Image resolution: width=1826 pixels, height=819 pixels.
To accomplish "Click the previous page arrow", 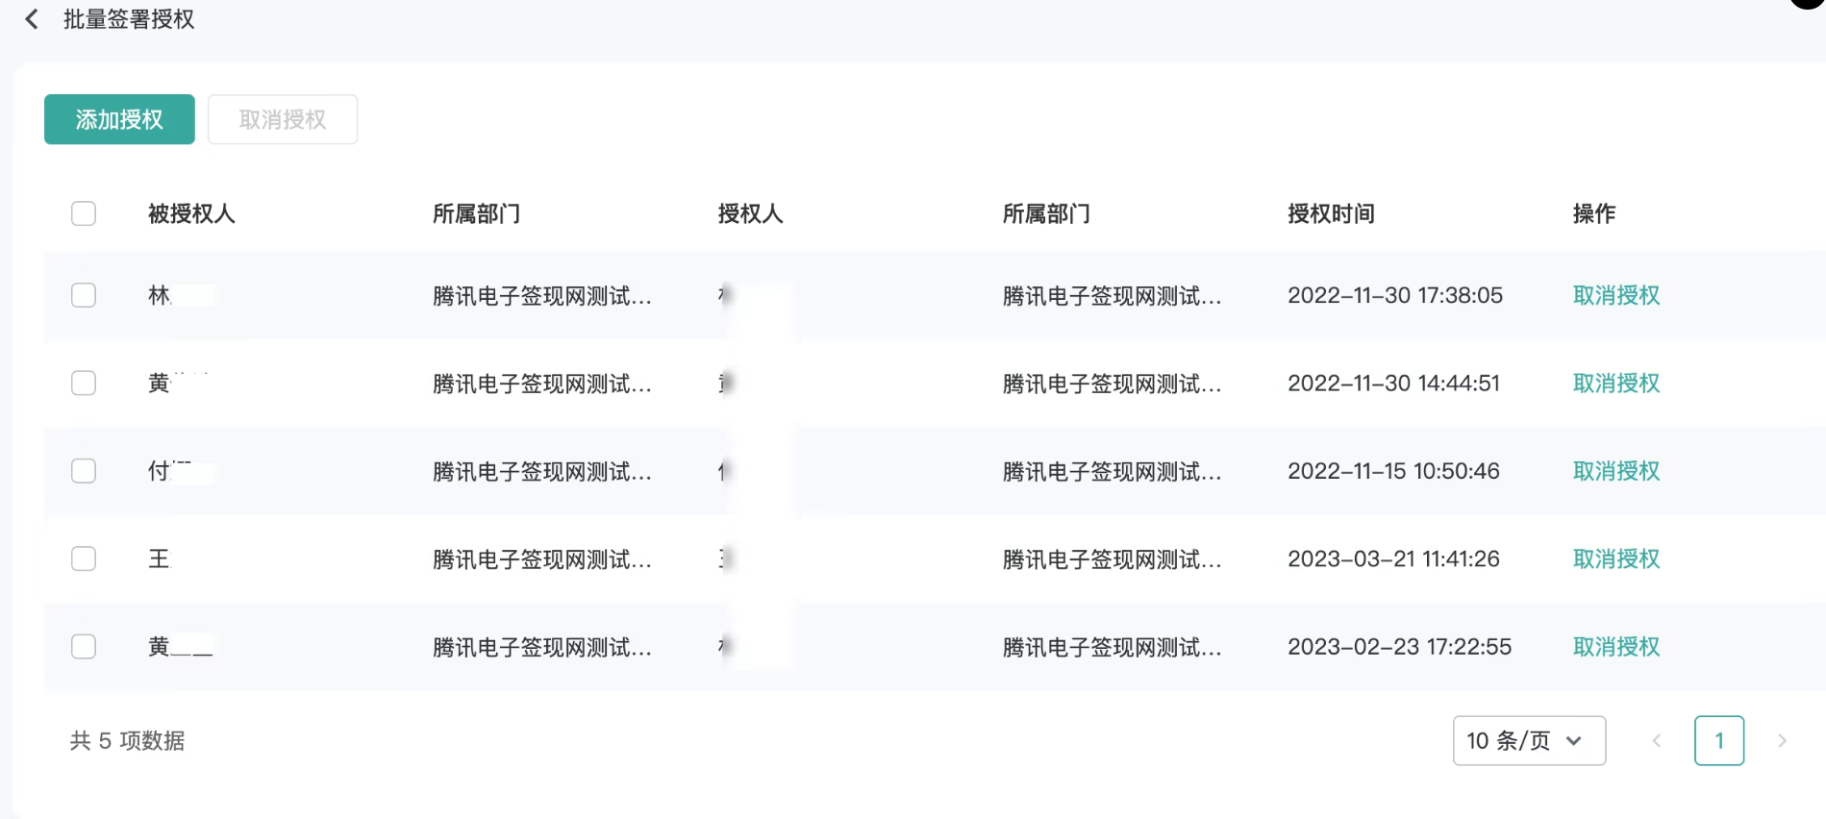I will pyautogui.click(x=1656, y=740).
